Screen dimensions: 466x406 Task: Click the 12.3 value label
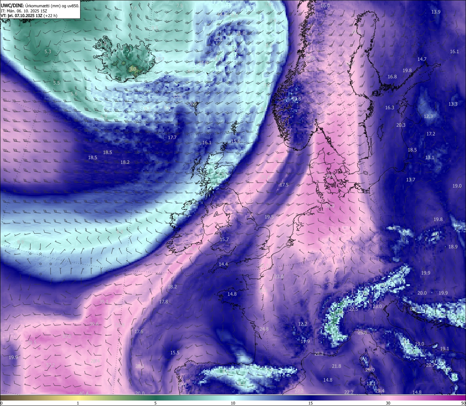click(428, 116)
